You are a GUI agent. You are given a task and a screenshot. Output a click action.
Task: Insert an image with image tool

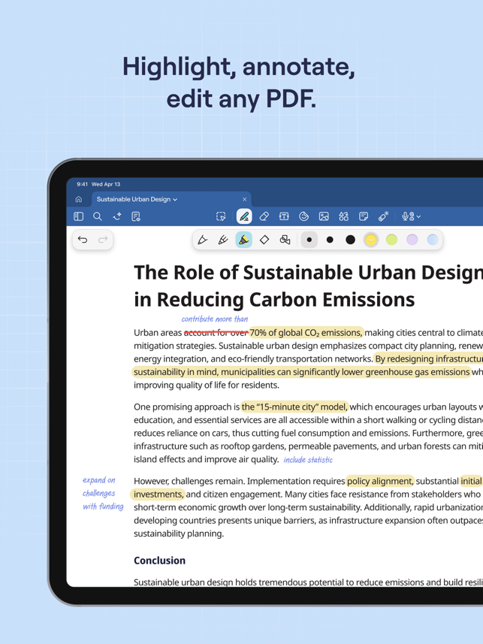coord(324,216)
